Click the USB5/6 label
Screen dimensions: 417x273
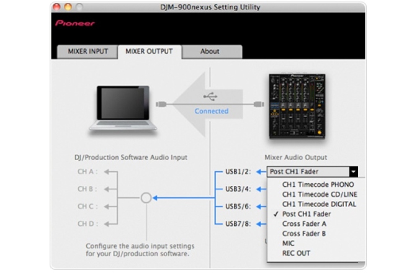(238, 207)
